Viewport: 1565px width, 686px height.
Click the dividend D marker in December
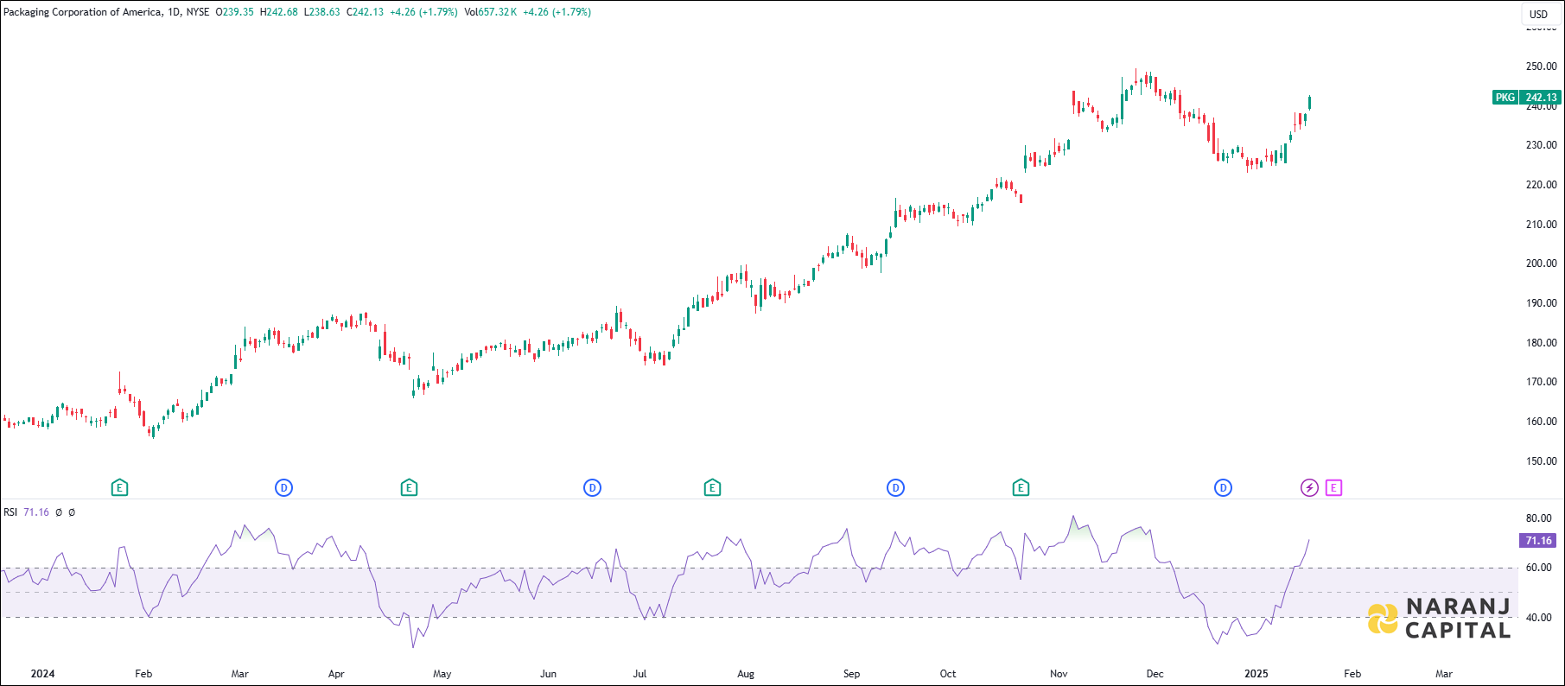coord(1223,488)
